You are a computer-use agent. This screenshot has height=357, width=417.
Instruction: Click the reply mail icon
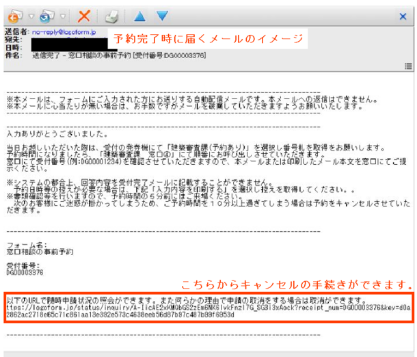click(x=16, y=16)
